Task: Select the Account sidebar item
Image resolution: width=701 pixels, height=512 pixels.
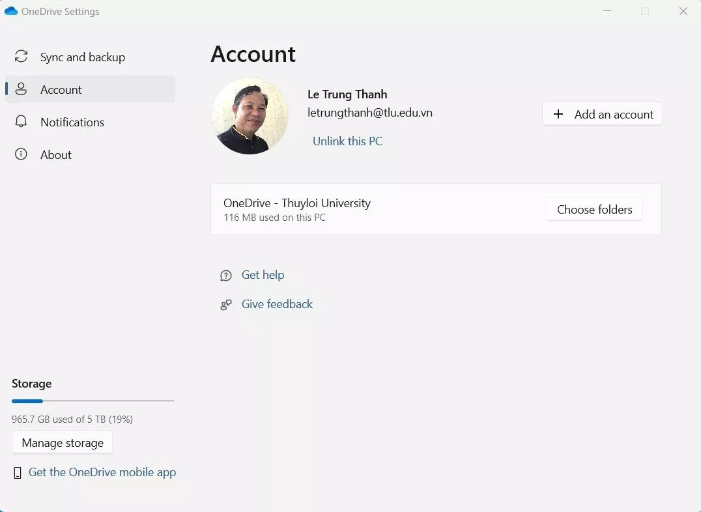Action: click(x=90, y=89)
